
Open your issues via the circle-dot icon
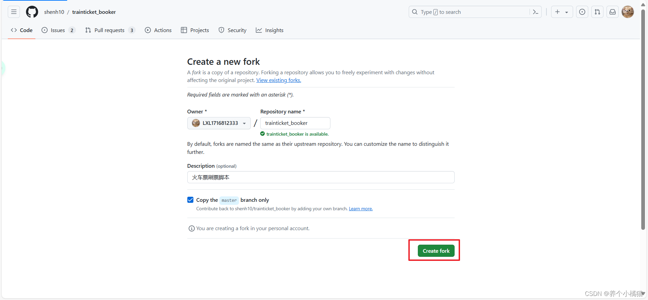click(582, 12)
